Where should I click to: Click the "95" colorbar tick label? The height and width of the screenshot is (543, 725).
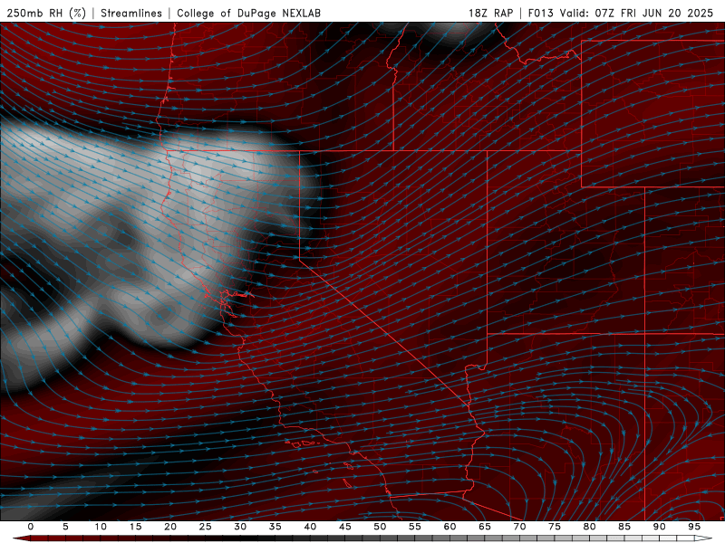pyautogui.click(x=694, y=527)
